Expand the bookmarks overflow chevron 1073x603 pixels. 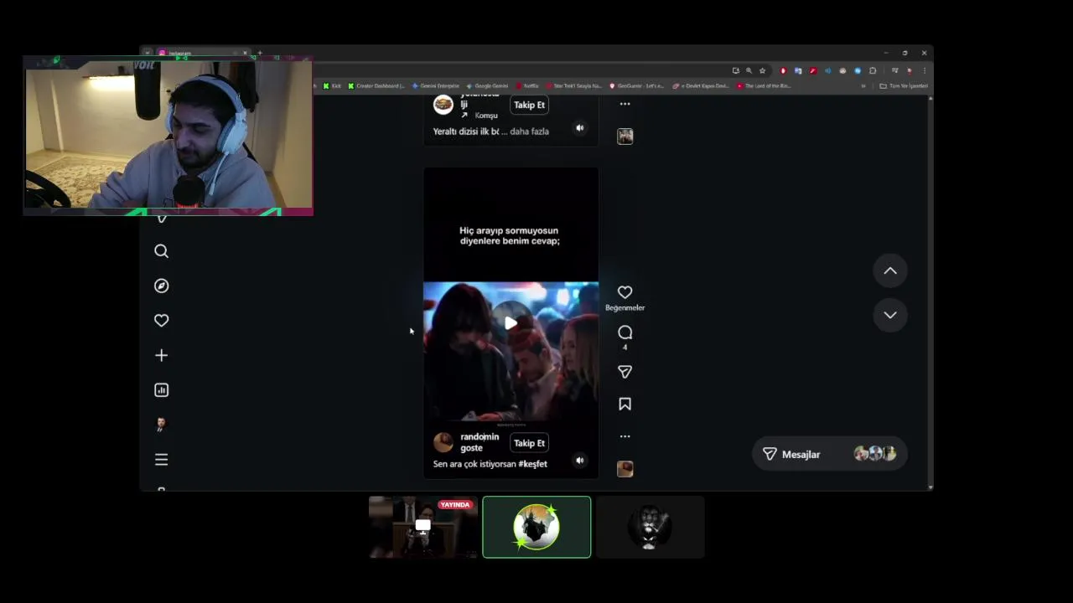click(863, 85)
